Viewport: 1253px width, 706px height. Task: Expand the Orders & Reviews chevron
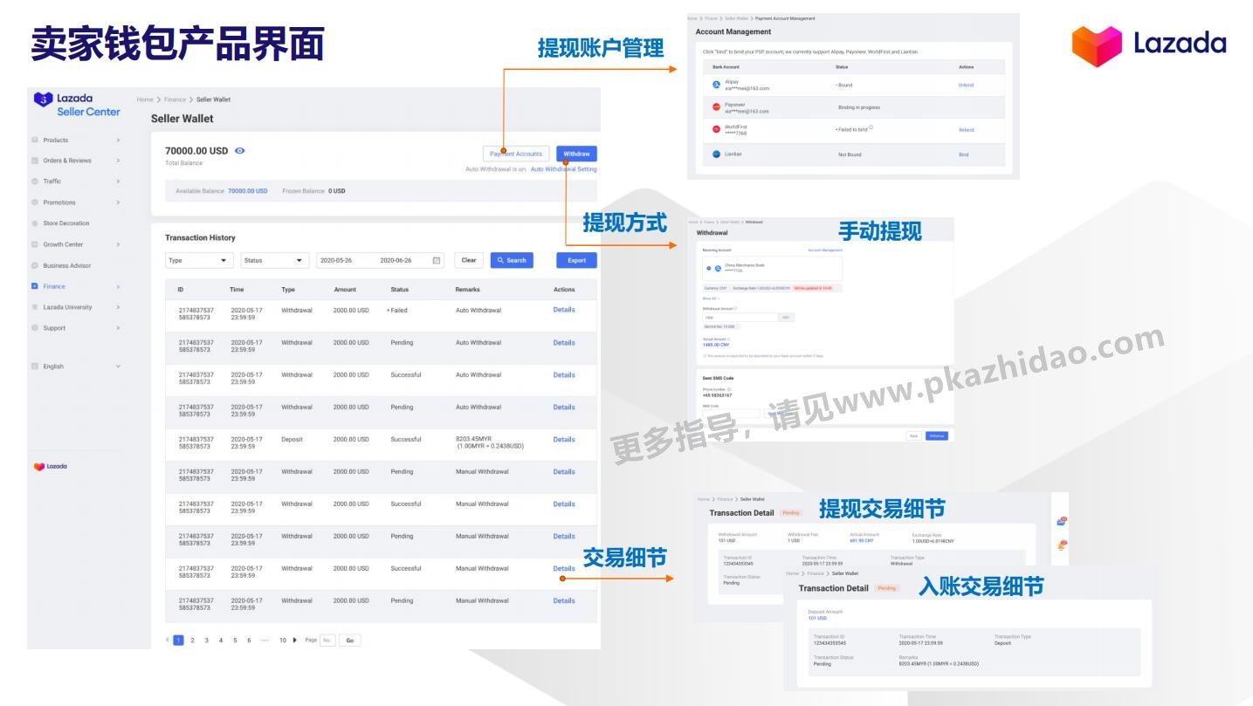(x=118, y=161)
